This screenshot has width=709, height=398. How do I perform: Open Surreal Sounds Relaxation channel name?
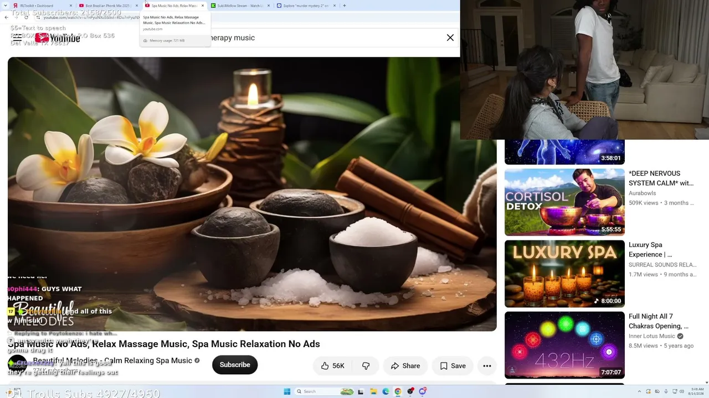662,265
